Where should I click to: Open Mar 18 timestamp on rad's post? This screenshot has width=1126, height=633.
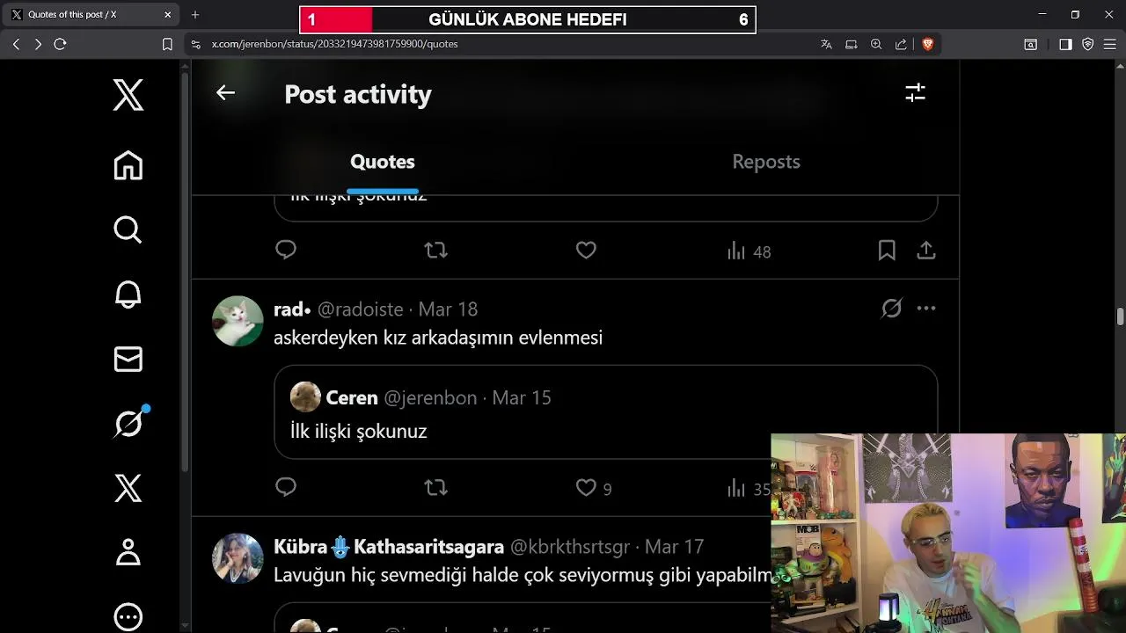click(x=448, y=309)
